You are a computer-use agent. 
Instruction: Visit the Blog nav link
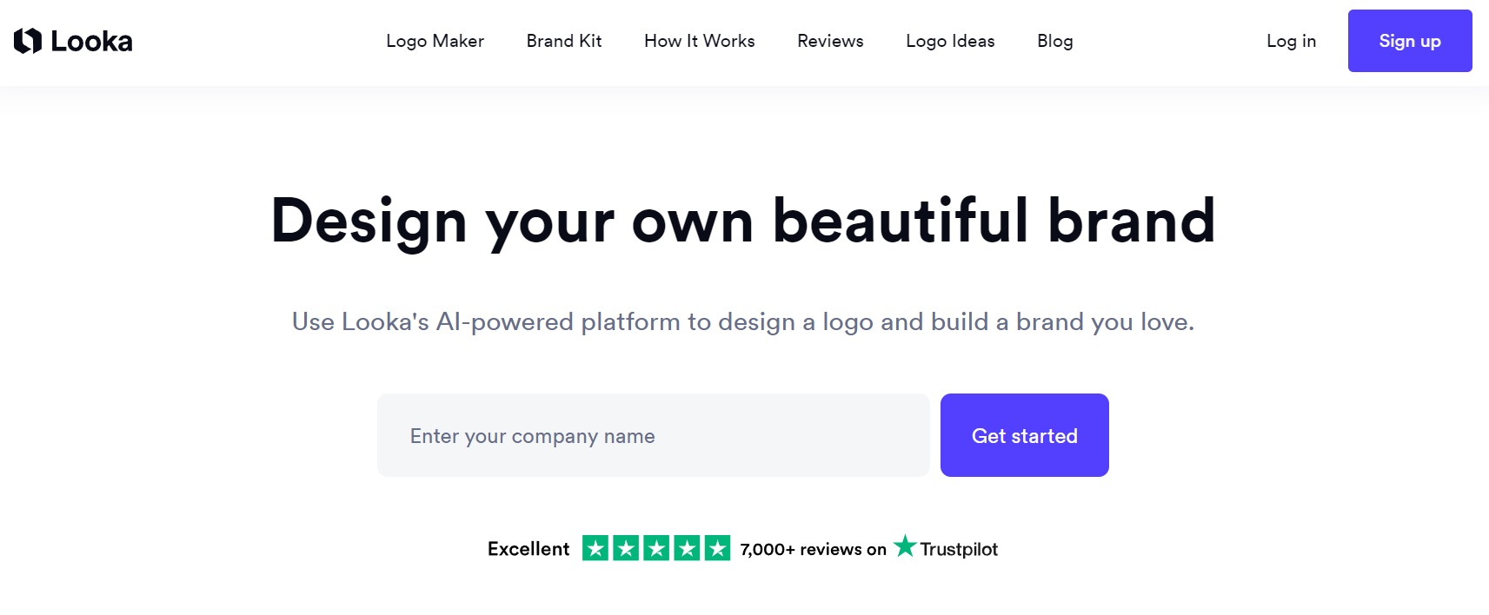click(1055, 41)
